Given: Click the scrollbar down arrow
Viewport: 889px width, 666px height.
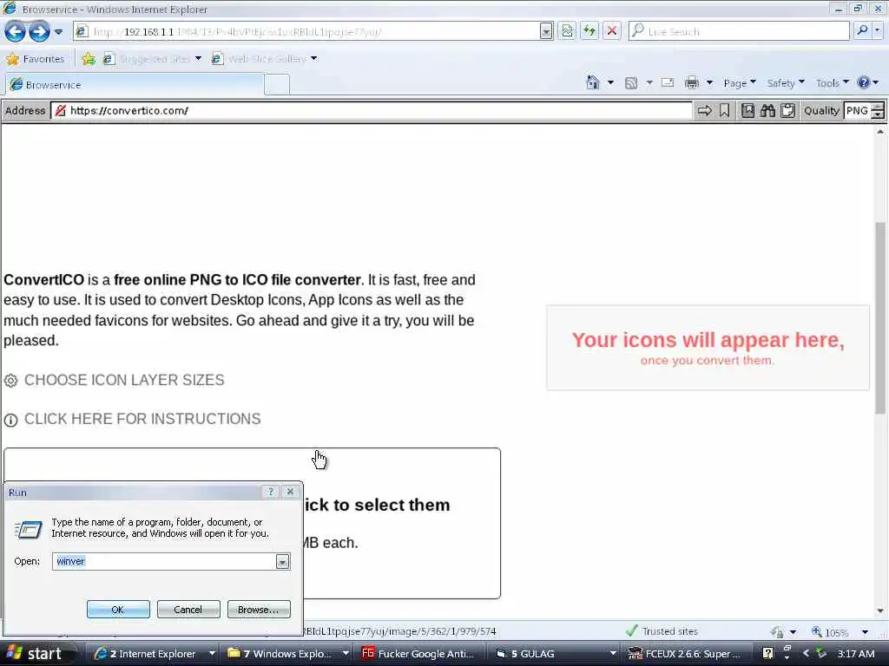Looking at the screenshot, I should click(x=880, y=610).
